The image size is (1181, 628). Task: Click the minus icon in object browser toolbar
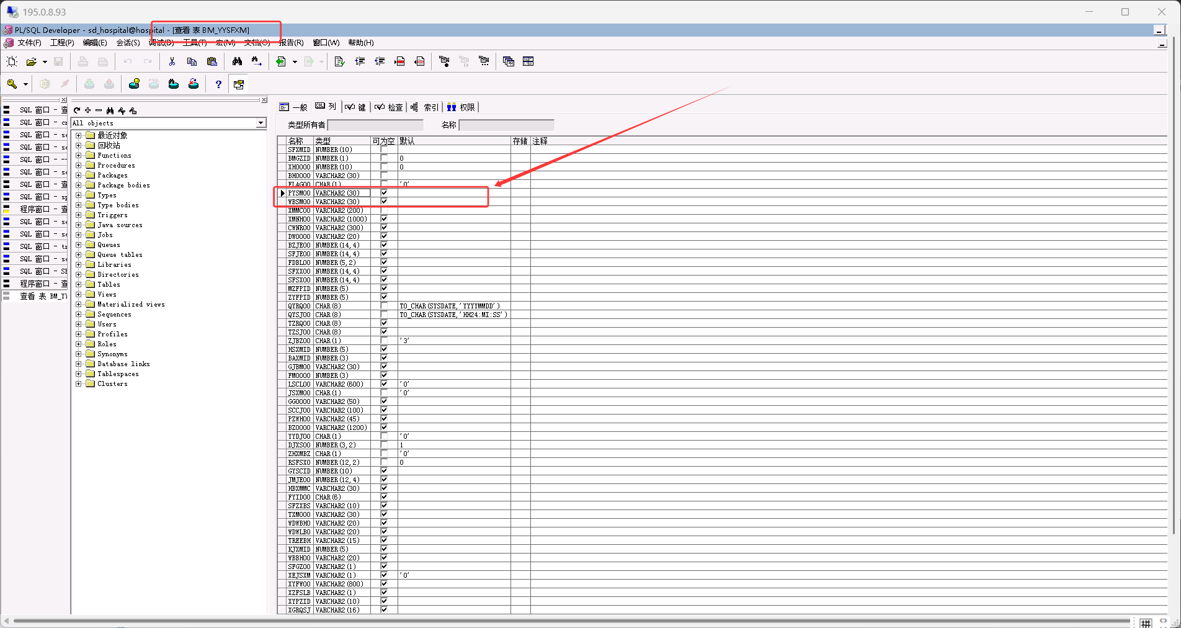[99, 110]
